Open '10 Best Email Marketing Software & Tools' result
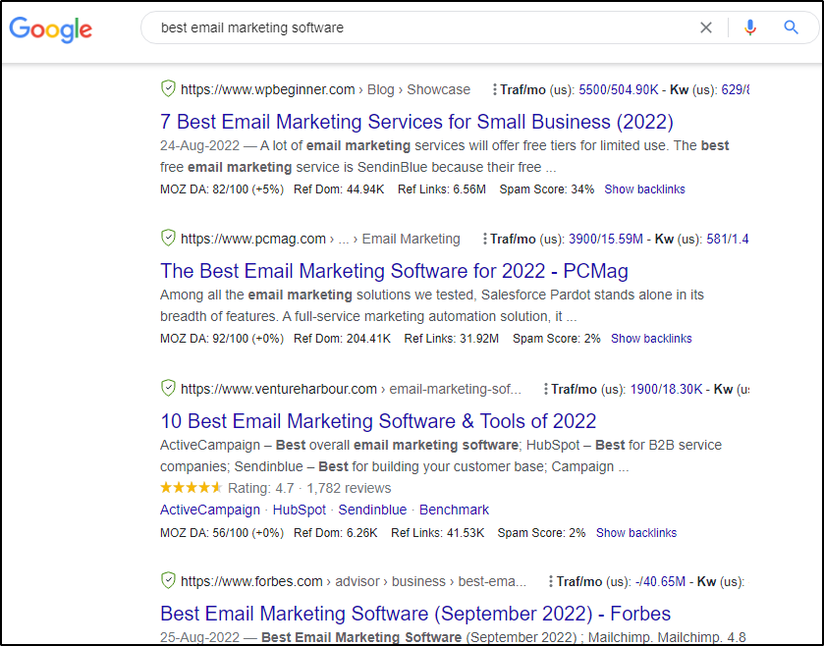 tap(378, 421)
